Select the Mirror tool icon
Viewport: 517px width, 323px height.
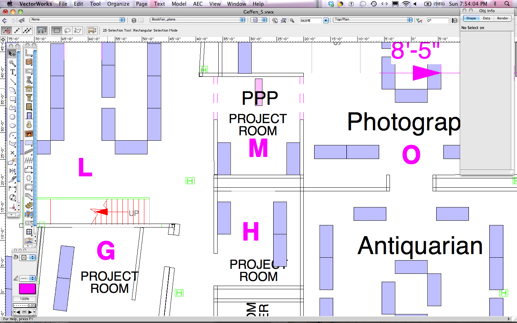pos(13,170)
